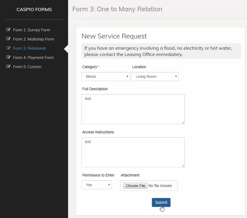This screenshot has height=218, width=247.
Task: Expand the Permission to Enter dropdown
Action: point(96,185)
